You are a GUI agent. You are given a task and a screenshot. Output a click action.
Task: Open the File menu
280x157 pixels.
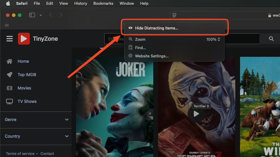37,3
